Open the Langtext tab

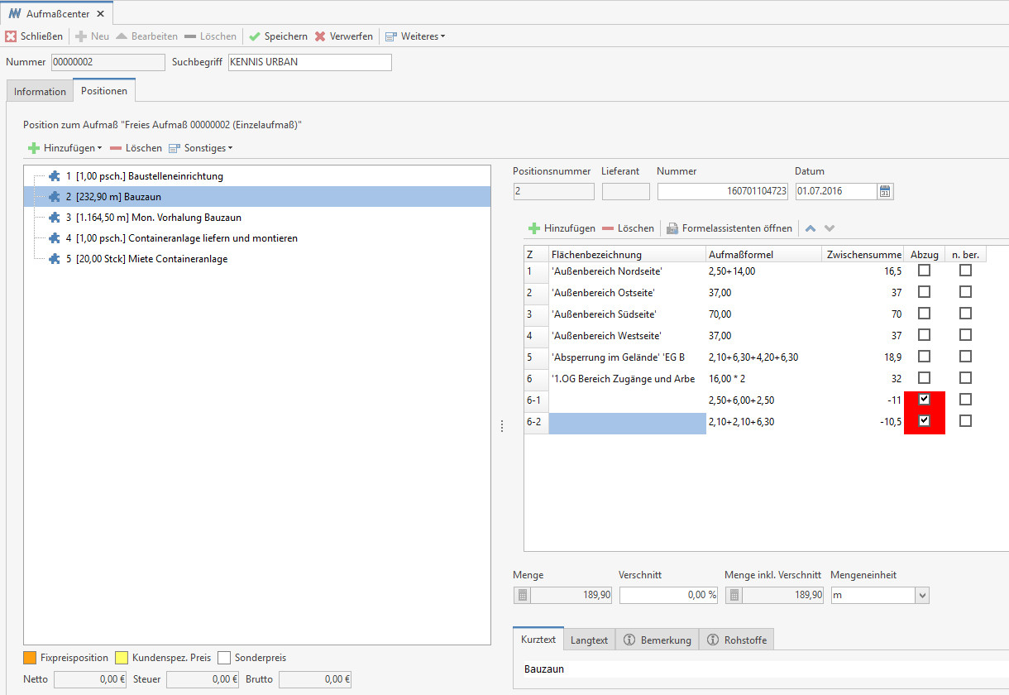coord(590,639)
